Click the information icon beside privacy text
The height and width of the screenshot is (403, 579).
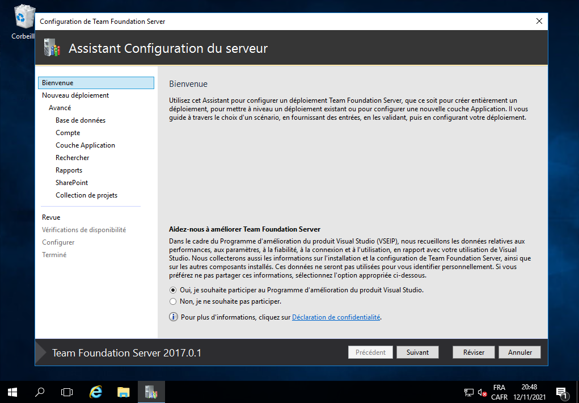pyautogui.click(x=174, y=317)
